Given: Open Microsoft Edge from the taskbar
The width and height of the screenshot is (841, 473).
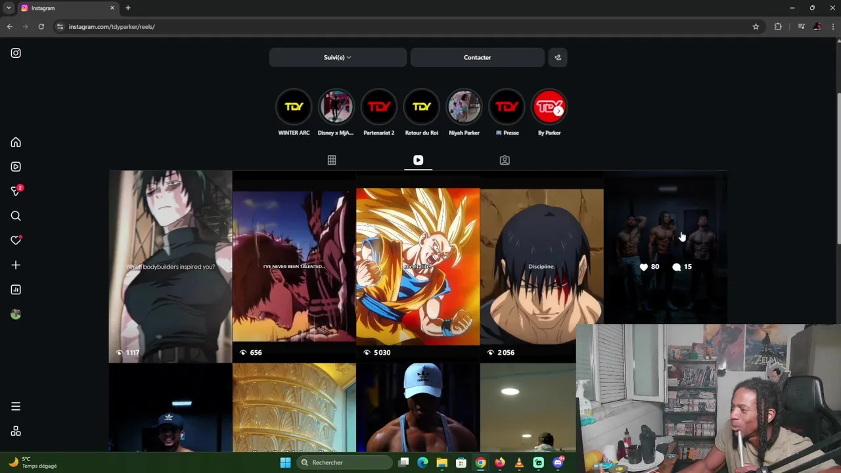Looking at the screenshot, I should [422, 462].
